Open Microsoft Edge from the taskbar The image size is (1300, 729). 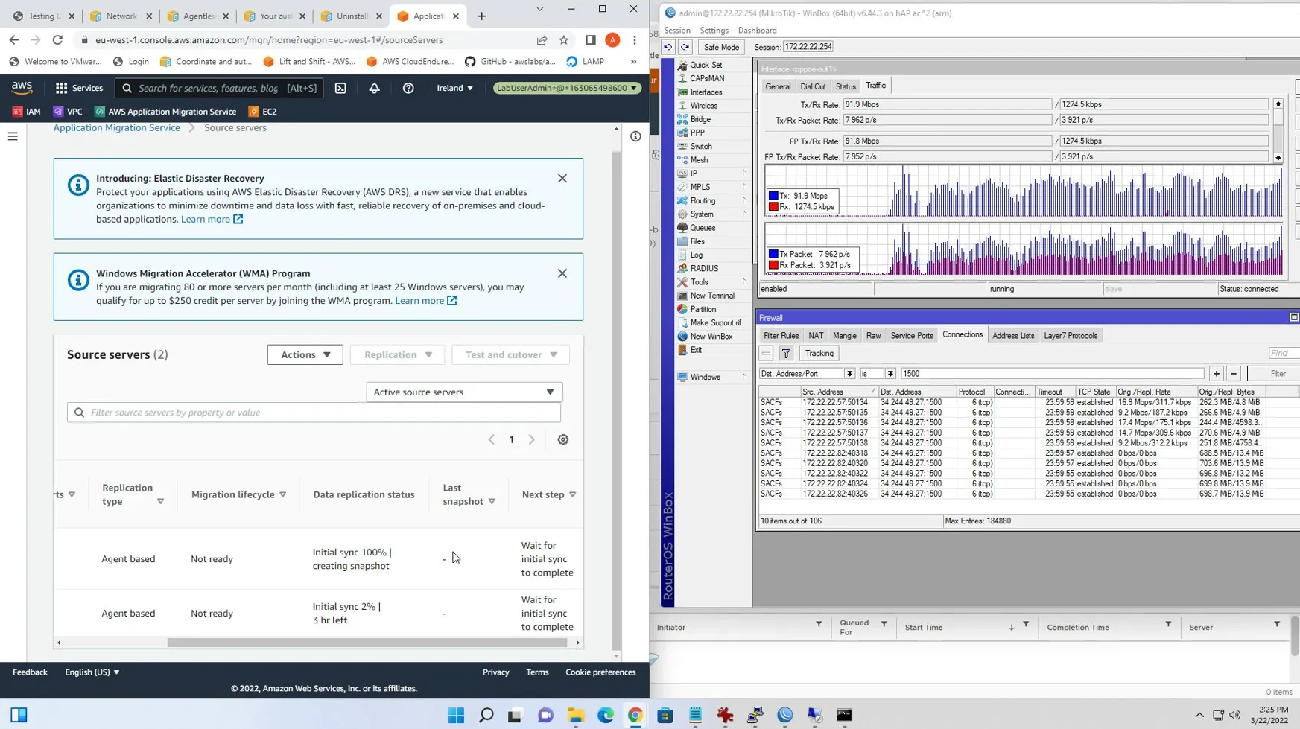coord(606,715)
